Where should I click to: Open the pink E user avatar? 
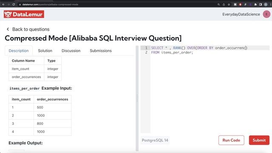[266, 14]
